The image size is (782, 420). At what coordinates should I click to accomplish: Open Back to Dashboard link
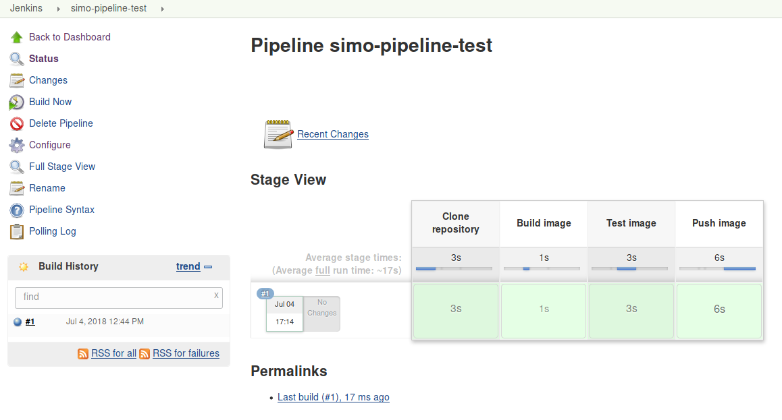click(x=70, y=37)
